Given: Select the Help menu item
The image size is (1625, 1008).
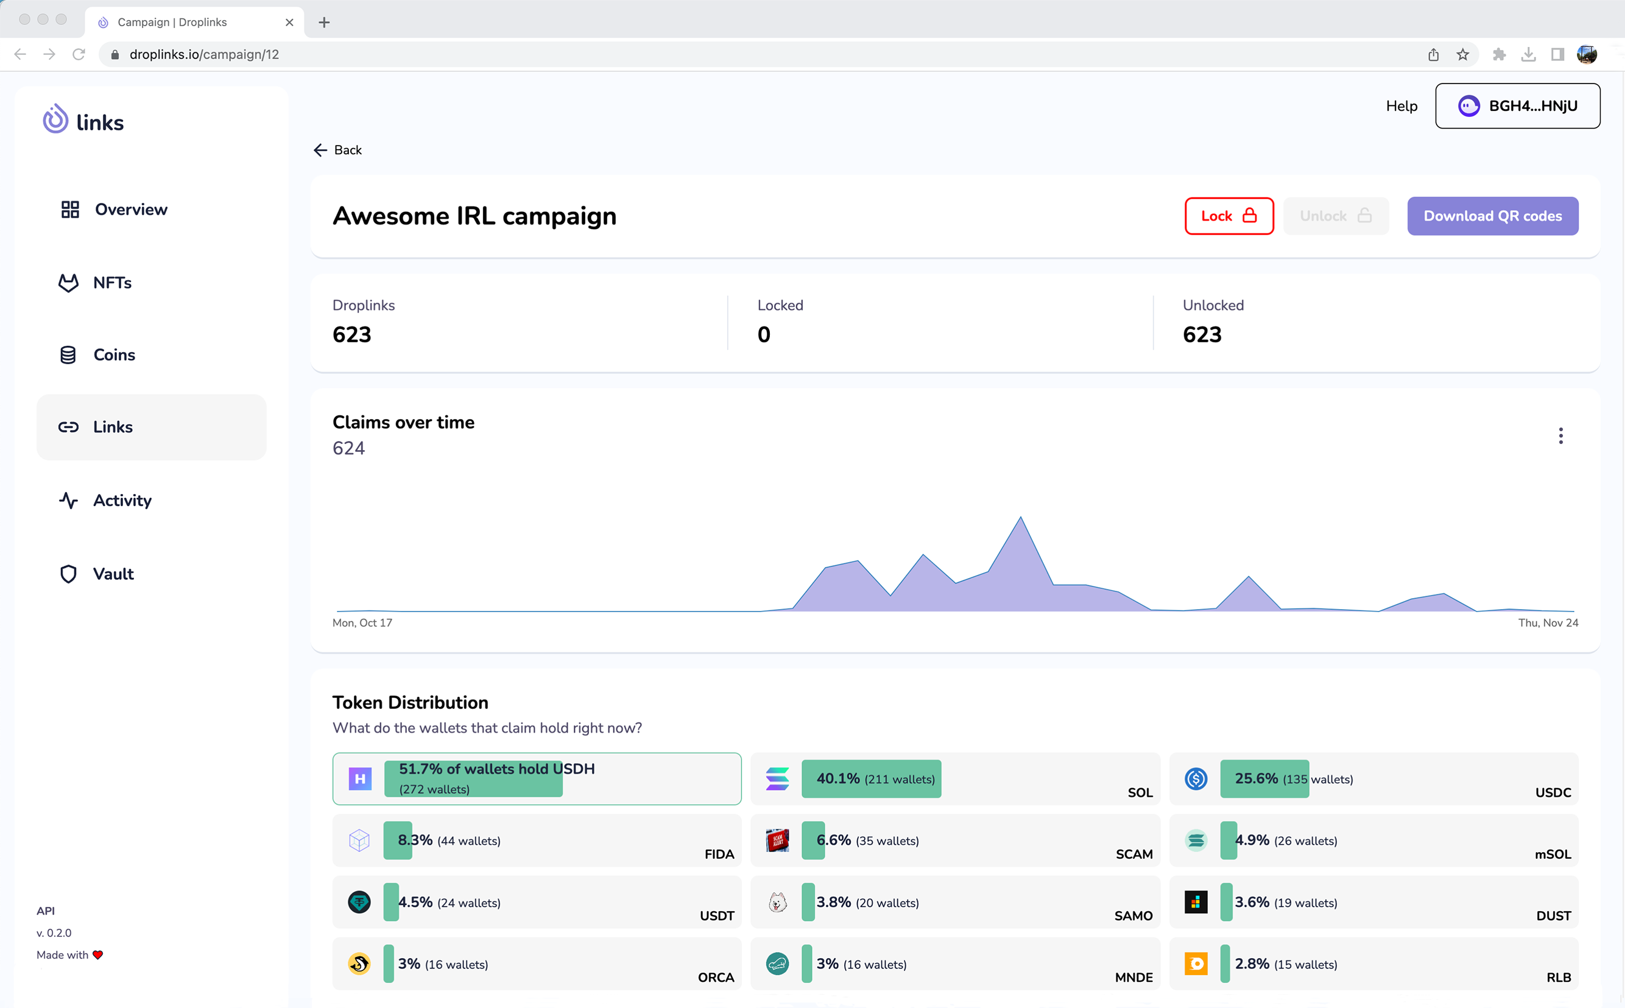Looking at the screenshot, I should coord(1402,105).
